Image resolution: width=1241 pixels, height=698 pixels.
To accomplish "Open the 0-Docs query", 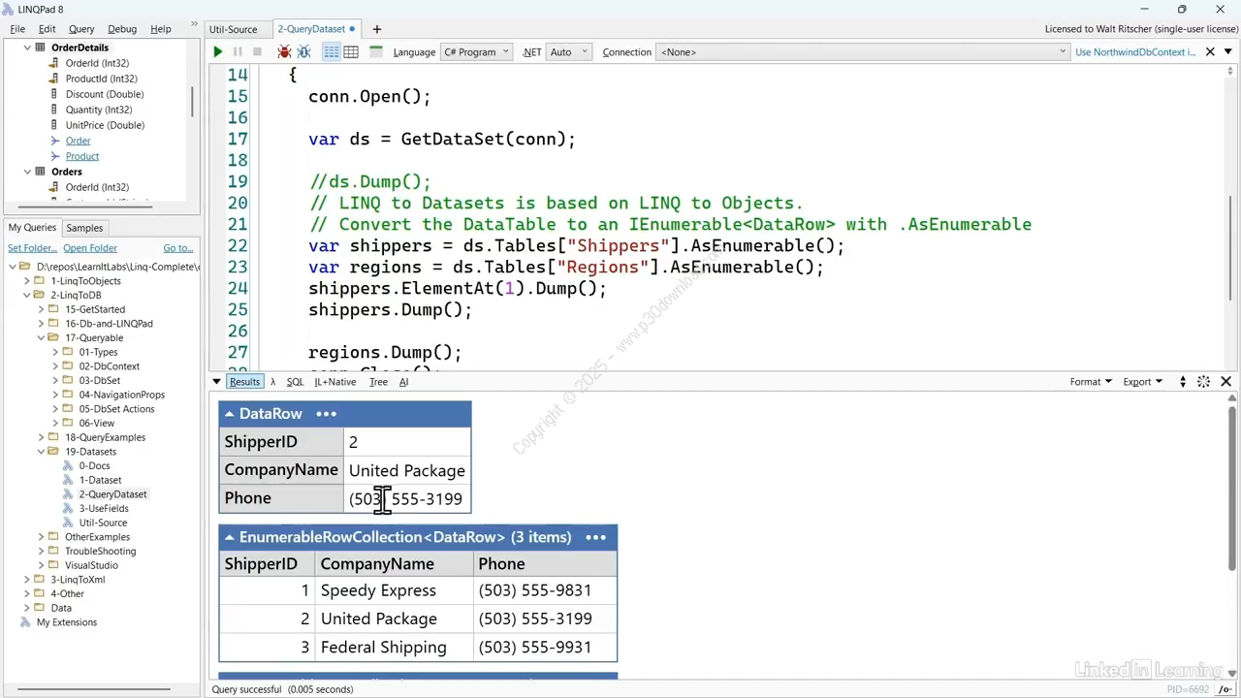I will [x=94, y=465].
